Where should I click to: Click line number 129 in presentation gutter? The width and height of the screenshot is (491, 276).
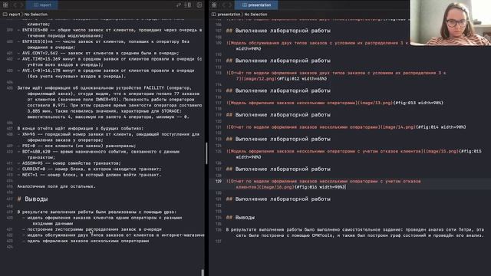pyautogui.click(x=219, y=181)
